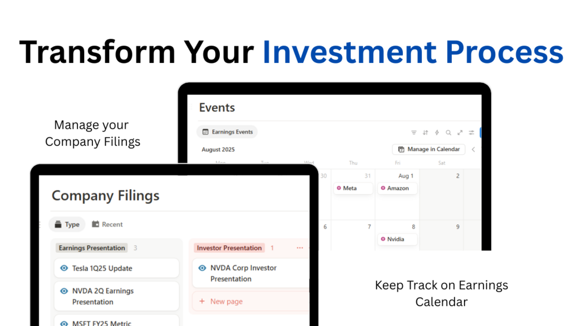Open view settings sliders icon
580x326 pixels.
[x=472, y=133]
